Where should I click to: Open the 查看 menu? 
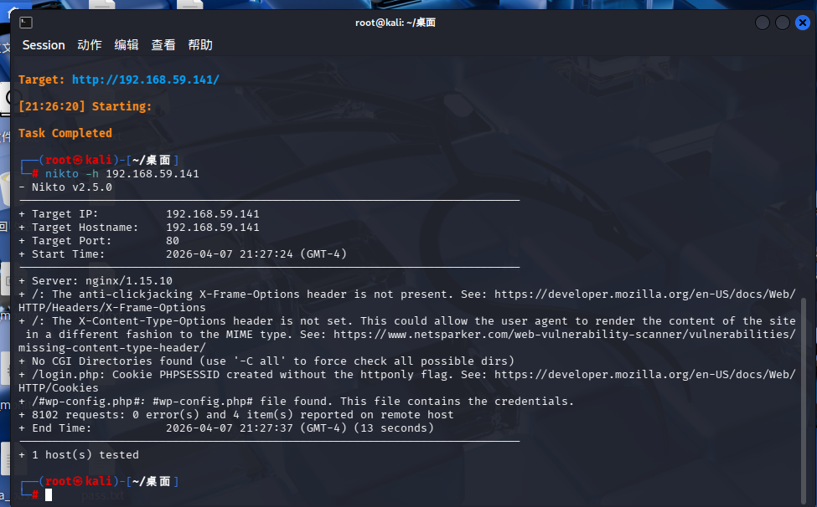point(163,45)
